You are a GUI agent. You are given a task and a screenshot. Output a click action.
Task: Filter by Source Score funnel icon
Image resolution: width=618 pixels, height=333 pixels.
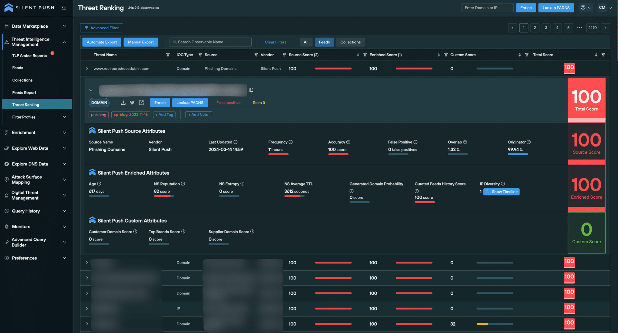click(365, 55)
